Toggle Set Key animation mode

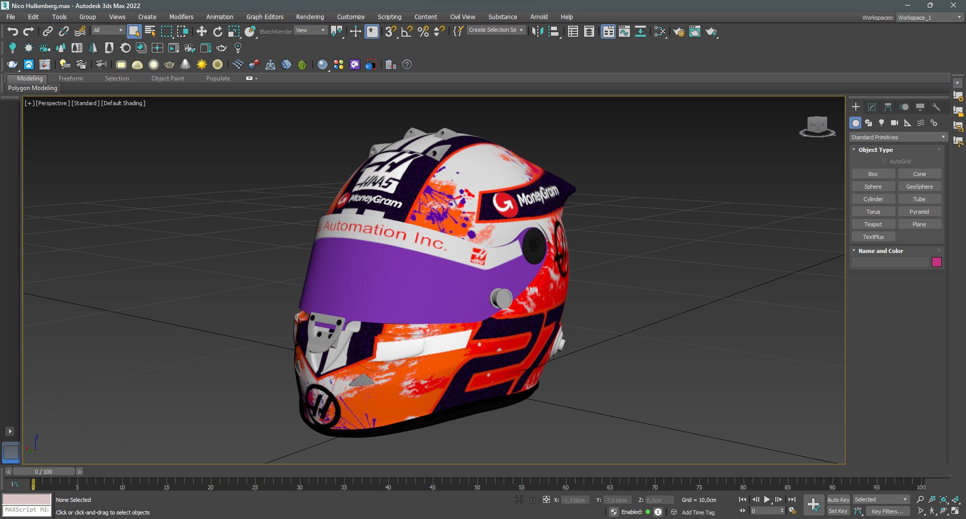click(x=838, y=511)
